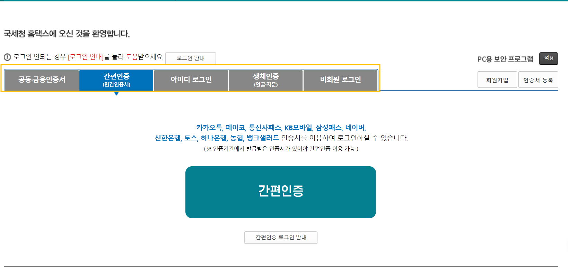This screenshot has width=568, height=269.
Task: Click the 삼성패스 provider name
Action: 329,128
